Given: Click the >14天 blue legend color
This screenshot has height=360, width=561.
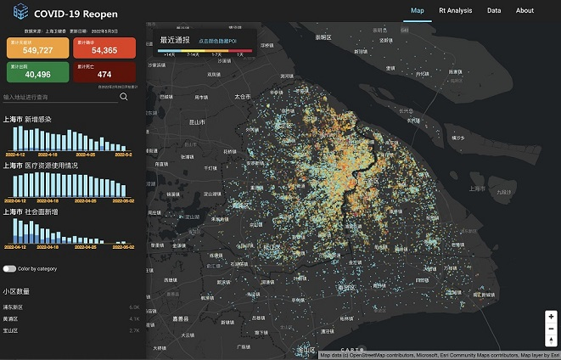Looking at the screenshot, I should click(169, 49).
